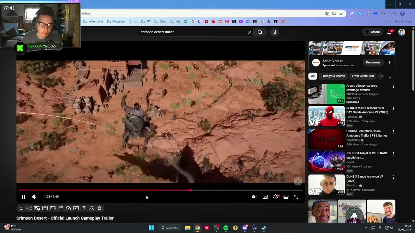
Task: Open Windows Start menu
Action: pos(151,228)
